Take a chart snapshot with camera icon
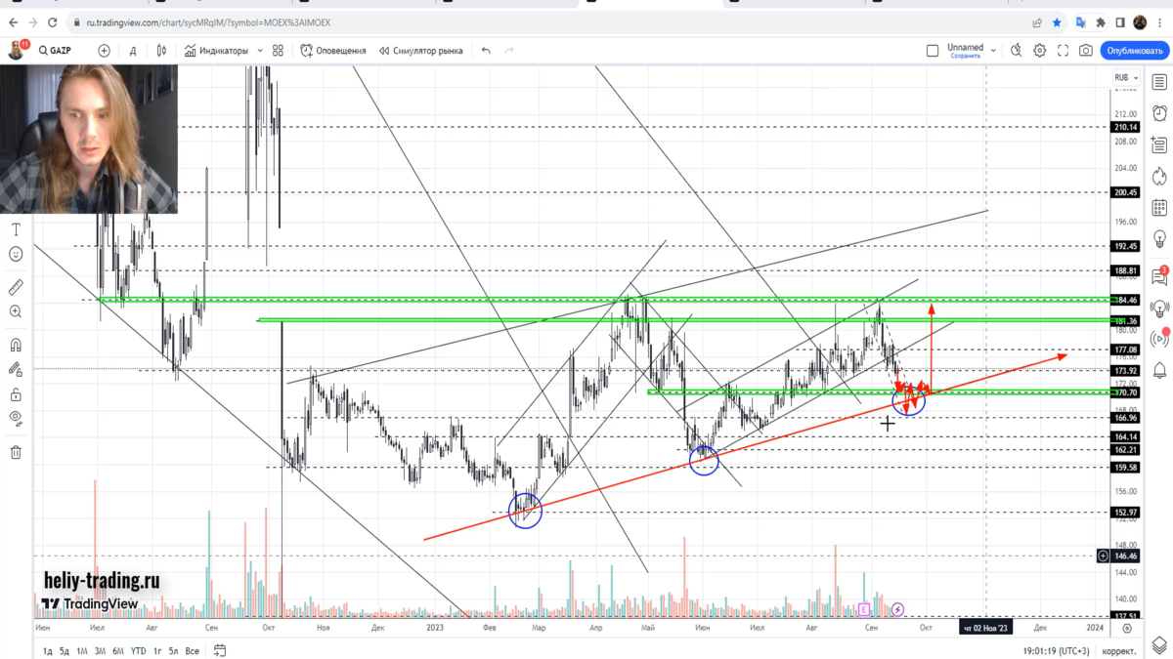Image resolution: width=1173 pixels, height=659 pixels. point(1086,51)
